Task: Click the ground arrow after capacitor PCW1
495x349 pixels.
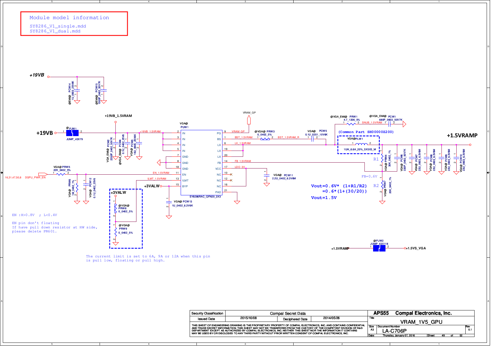Action: pyautogui.click(x=404, y=124)
